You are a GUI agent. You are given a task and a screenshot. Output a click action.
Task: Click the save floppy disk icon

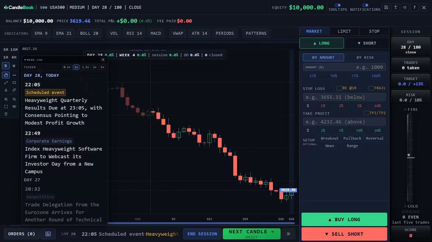tap(386, 7)
